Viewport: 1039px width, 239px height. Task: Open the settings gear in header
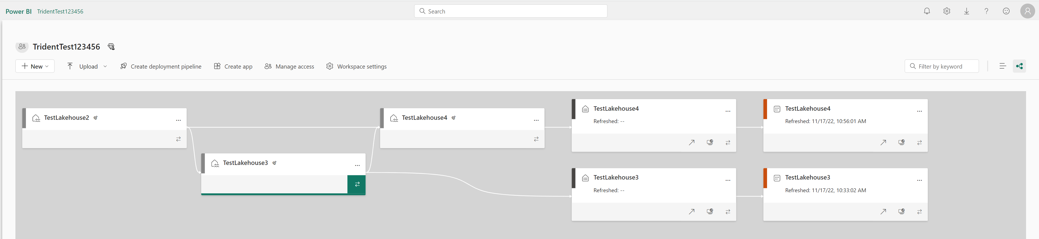pyautogui.click(x=947, y=11)
